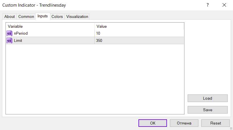
Task: Switch to the About tab
Action: [x=10, y=16]
